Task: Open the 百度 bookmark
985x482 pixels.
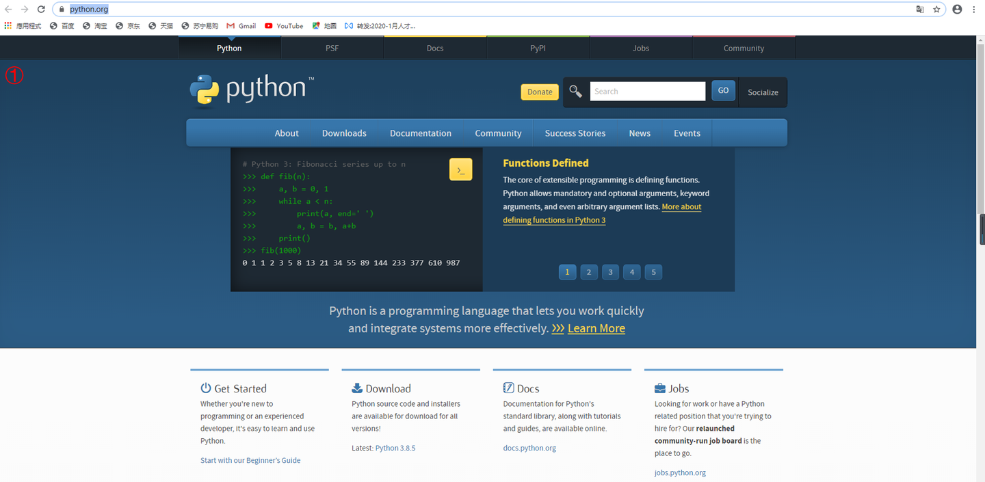Action: point(62,26)
